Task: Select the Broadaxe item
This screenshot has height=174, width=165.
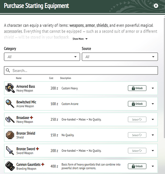Action: (137, 119)
